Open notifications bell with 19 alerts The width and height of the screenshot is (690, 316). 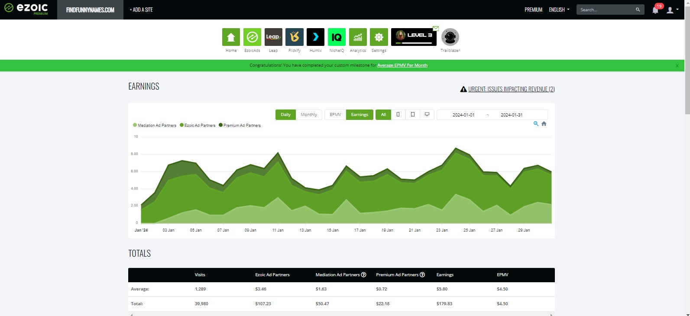[x=655, y=10]
